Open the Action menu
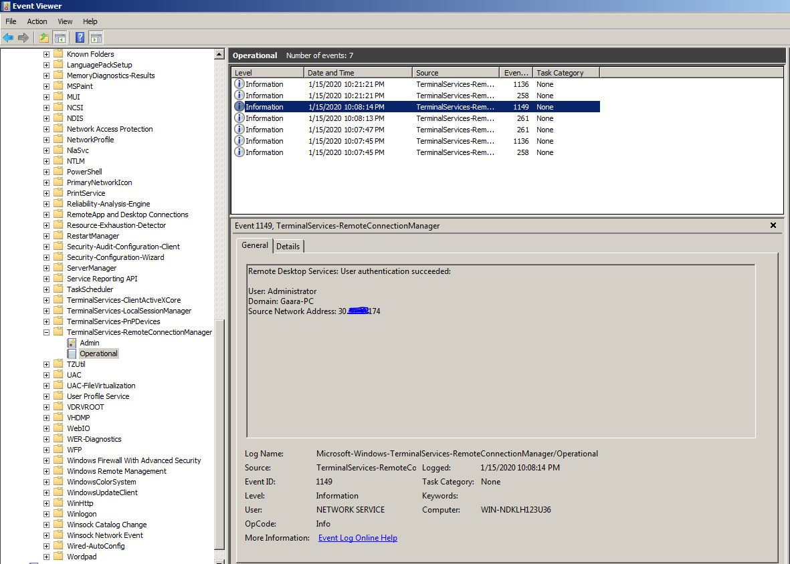Screen dimensions: 790x564 click(x=37, y=21)
